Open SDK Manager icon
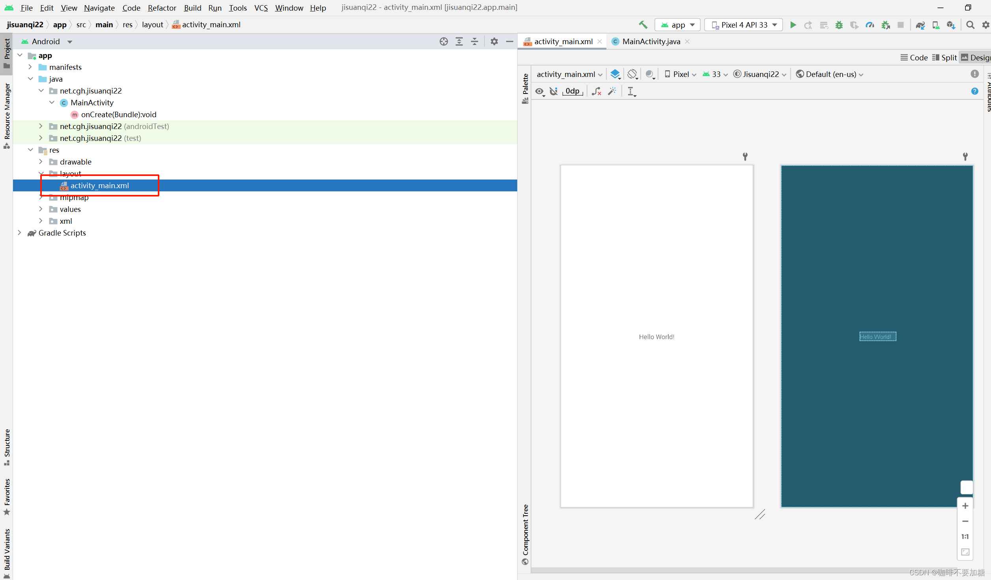The height and width of the screenshot is (580, 991). 951,25
